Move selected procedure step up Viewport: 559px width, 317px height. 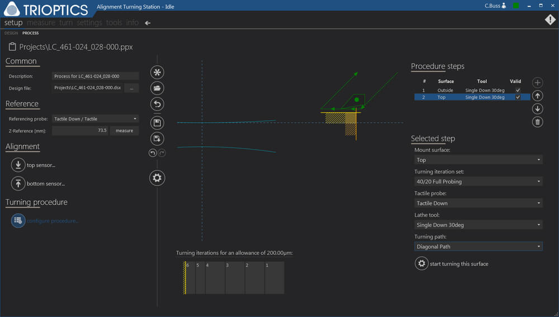tap(537, 96)
